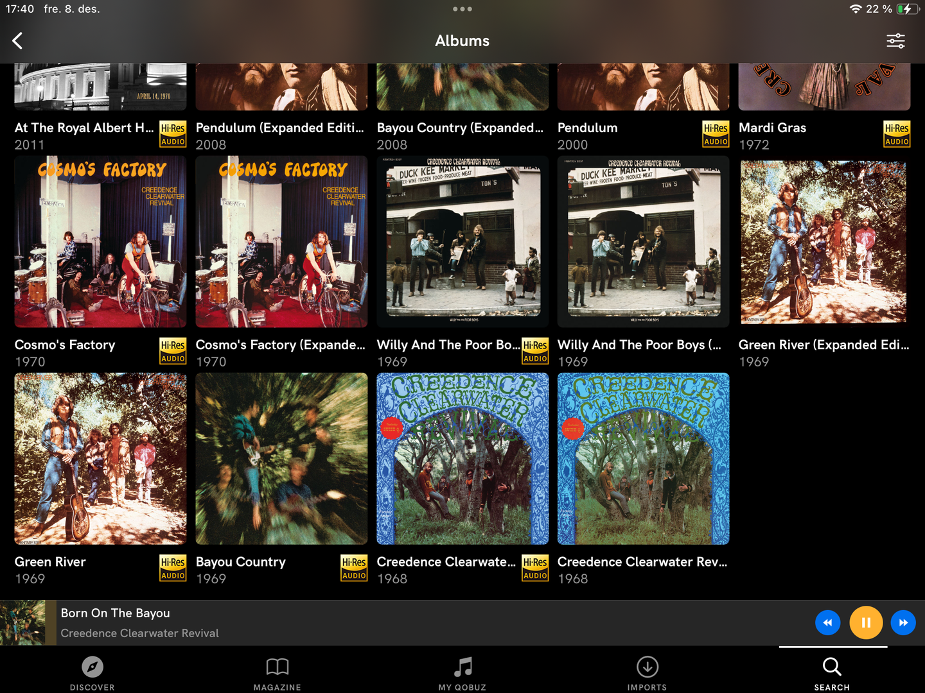Screen dimensions: 925x693
Task: Select the 'Creedence Clearwater Rev...' title
Action: (x=642, y=561)
